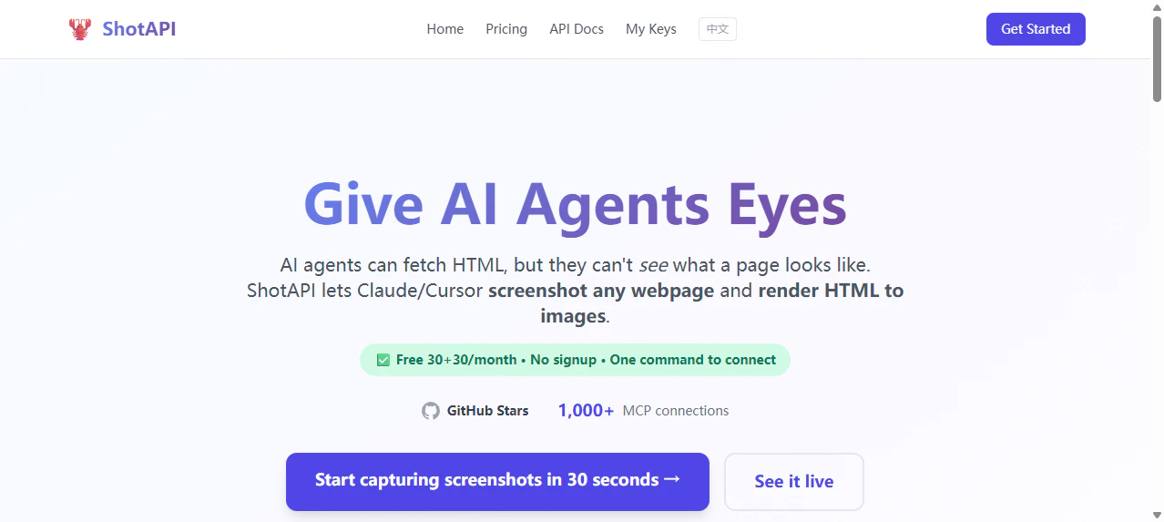
Task: Open API Docs in the navigation
Action: tap(577, 29)
